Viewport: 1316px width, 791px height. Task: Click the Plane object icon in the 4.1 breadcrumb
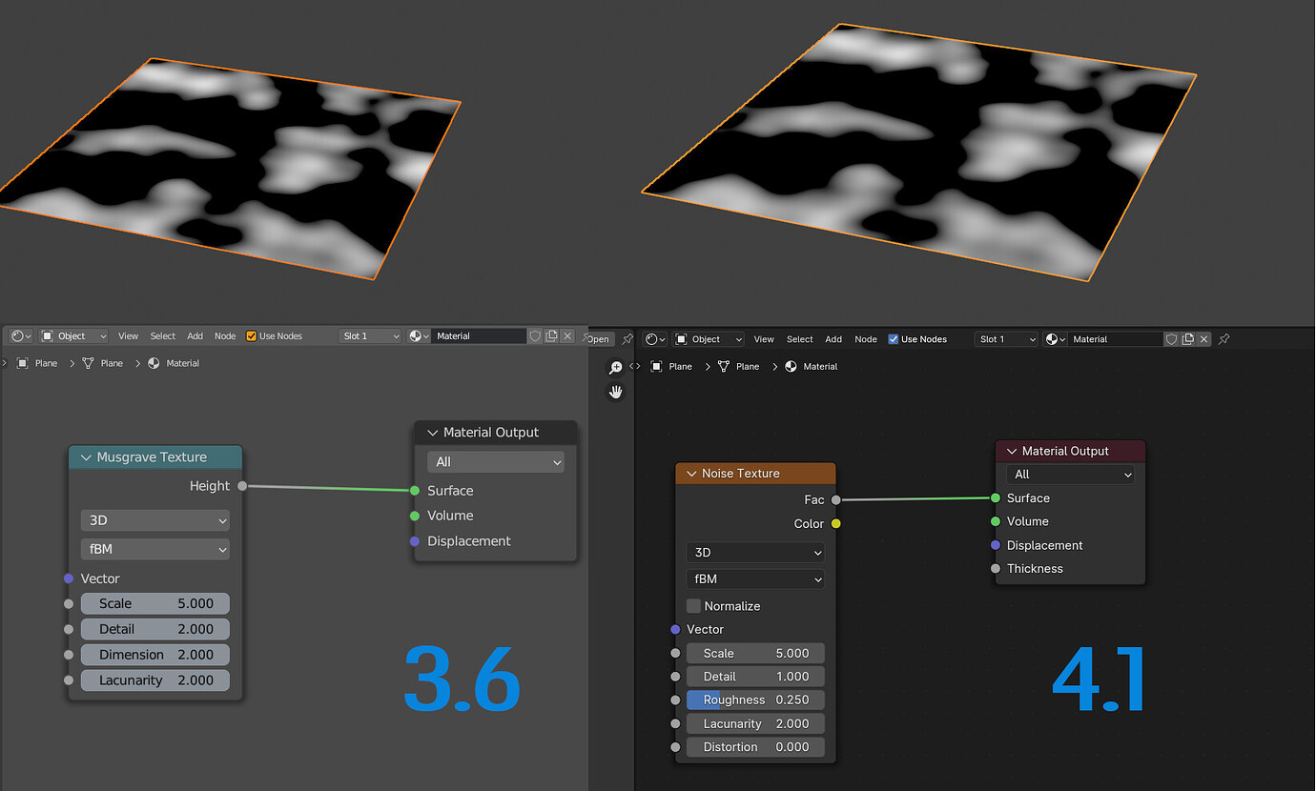pyautogui.click(x=657, y=366)
